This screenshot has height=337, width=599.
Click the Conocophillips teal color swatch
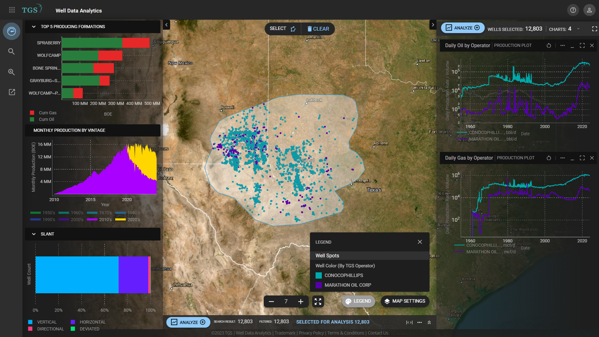point(319,275)
